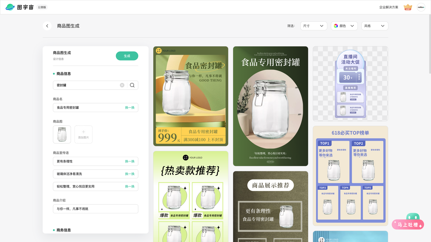Click the 公测版 badge

(x=42, y=7)
